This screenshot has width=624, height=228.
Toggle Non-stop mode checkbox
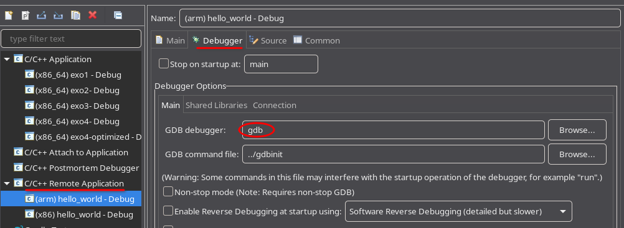pos(168,192)
